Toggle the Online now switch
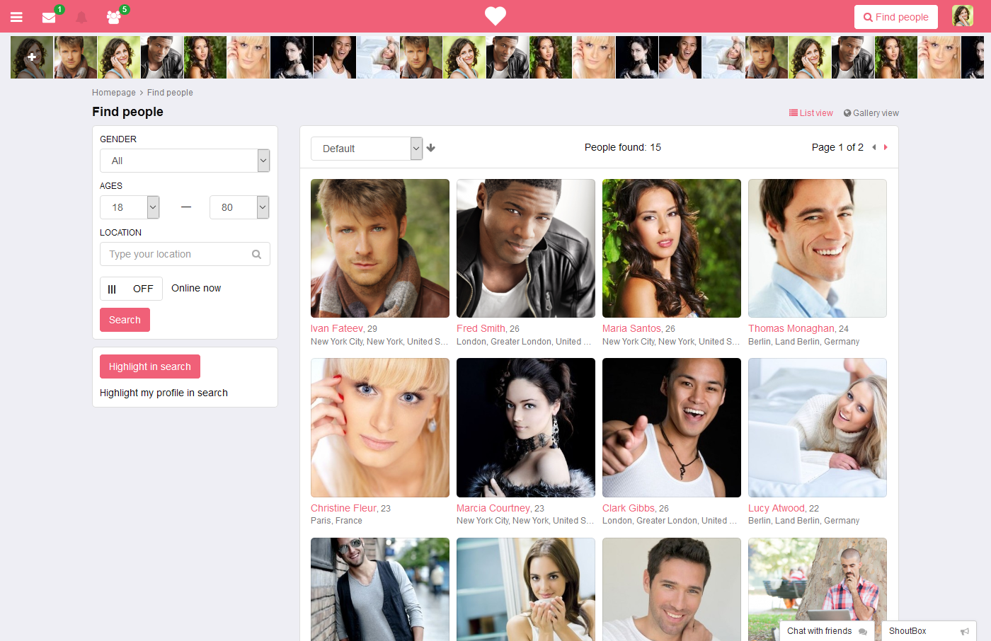This screenshot has height=641, width=991. [x=131, y=289]
